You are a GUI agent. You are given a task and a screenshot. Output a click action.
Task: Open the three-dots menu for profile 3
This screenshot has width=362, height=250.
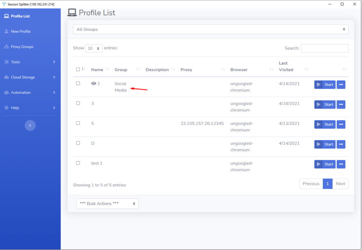(341, 104)
